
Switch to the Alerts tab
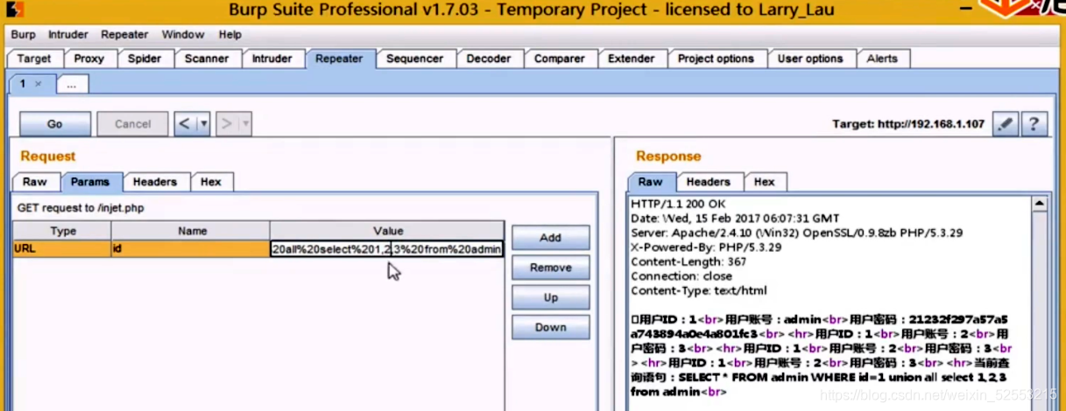(x=882, y=59)
